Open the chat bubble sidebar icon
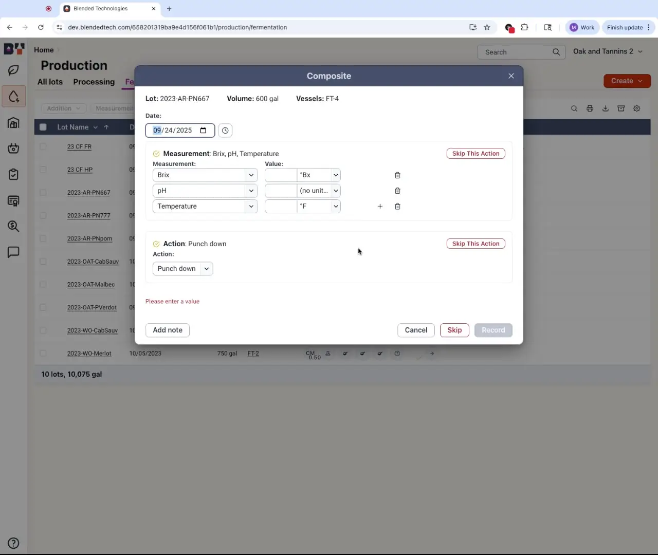This screenshot has width=658, height=555. (x=13, y=252)
